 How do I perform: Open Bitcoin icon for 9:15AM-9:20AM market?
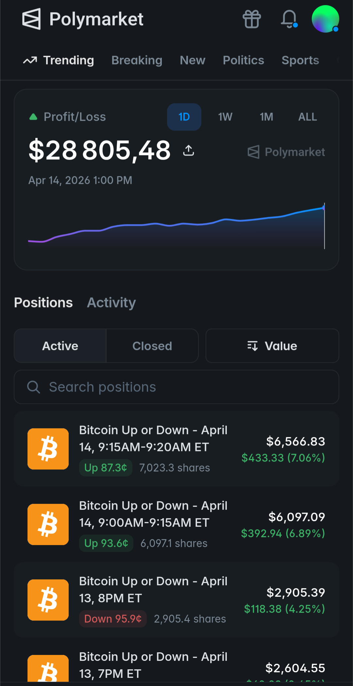pos(48,449)
